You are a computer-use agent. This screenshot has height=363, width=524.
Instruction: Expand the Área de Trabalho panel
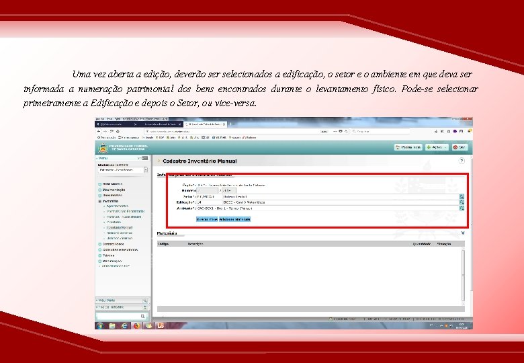click(x=122, y=307)
